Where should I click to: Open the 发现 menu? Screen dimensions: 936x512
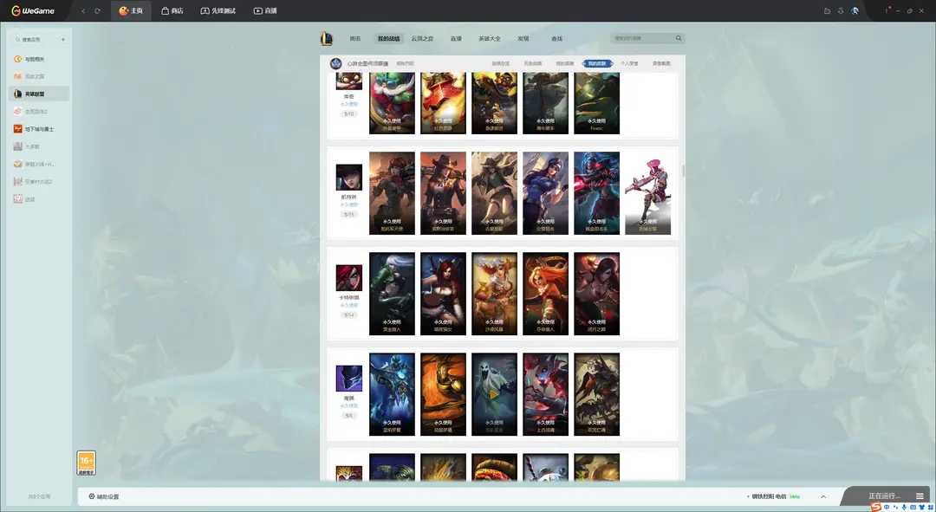click(523, 39)
